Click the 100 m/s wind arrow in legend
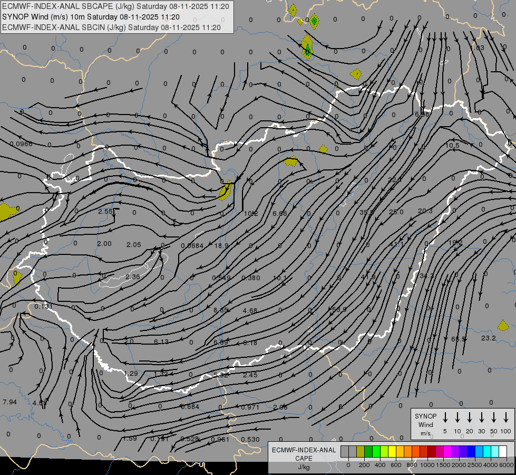The width and height of the screenshot is (516, 475). pos(506,417)
